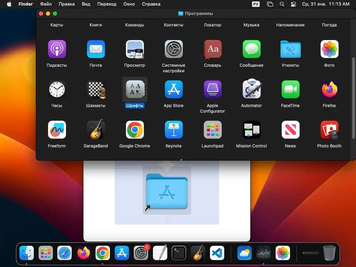Open Terminal from the Dock
Image resolution: width=356 pixels, height=267 pixels.
[x=179, y=253]
